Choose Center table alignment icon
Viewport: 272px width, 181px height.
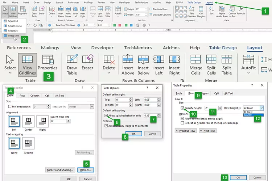coord(28,121)
